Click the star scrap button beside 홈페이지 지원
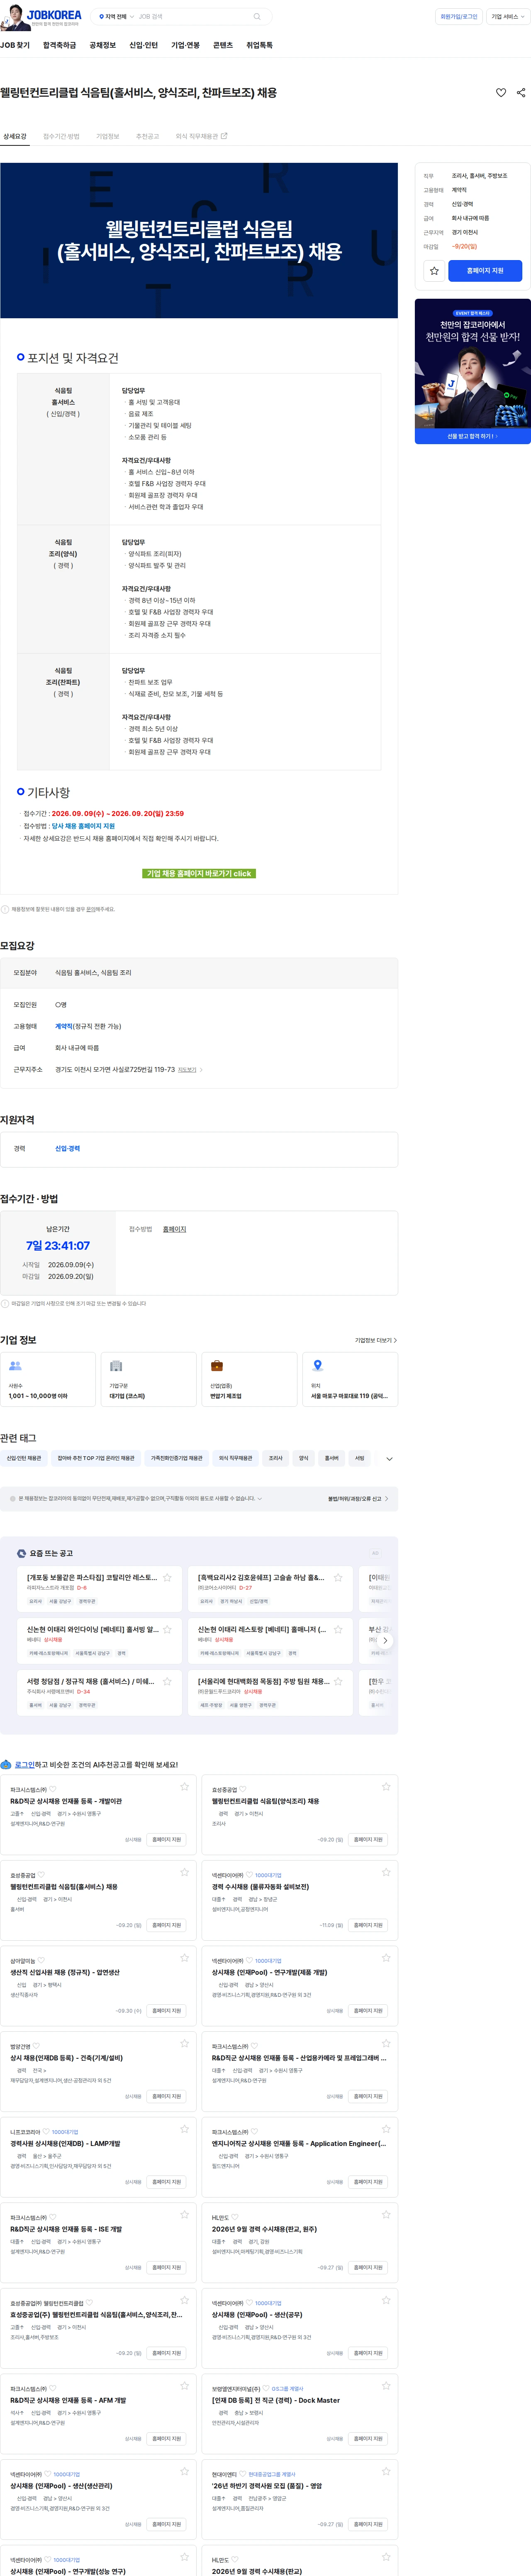This screenshot has height=2576, width=531. (434, 271)
